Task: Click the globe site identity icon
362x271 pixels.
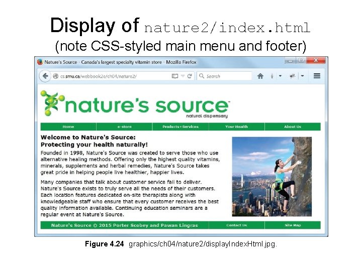Action: click(55, 76)
